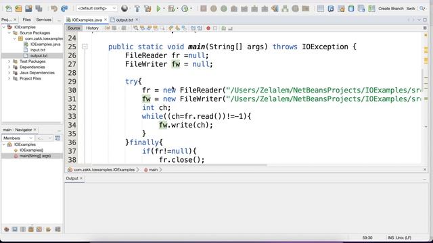Click the editor tab list down arrow
Viewport: 433px width, 243px height.
(419, 20)
